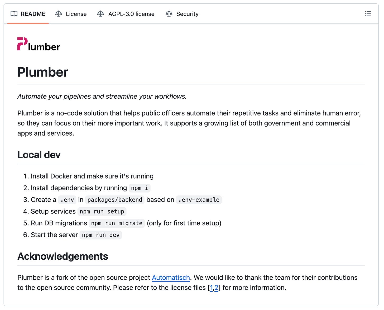Image resolution: width=384 pixels, height=310 pixels.
Task: Click the italic tagline 'Automate your pipelines'
Action: coord(102,96)
